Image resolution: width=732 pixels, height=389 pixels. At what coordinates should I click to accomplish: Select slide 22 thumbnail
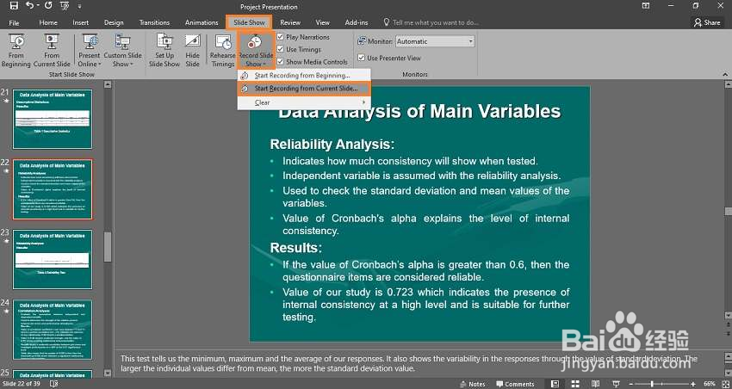53,188
